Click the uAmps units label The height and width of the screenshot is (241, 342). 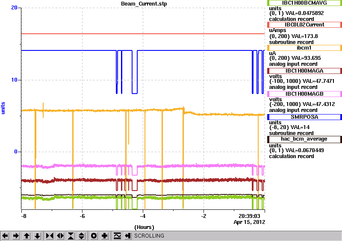click(277, 30)
